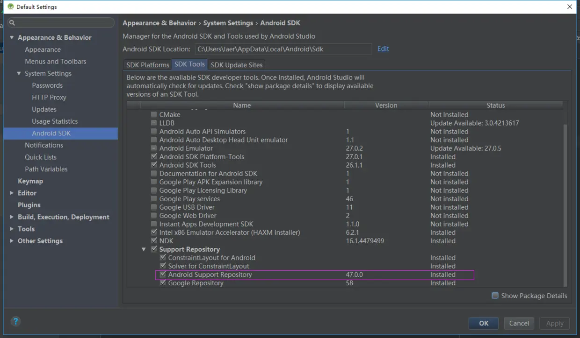Click the Version column header
The height and width of the screenshot is (338, 580).
coord(386,106)
